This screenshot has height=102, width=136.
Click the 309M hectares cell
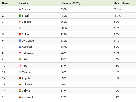click(64, 28)
